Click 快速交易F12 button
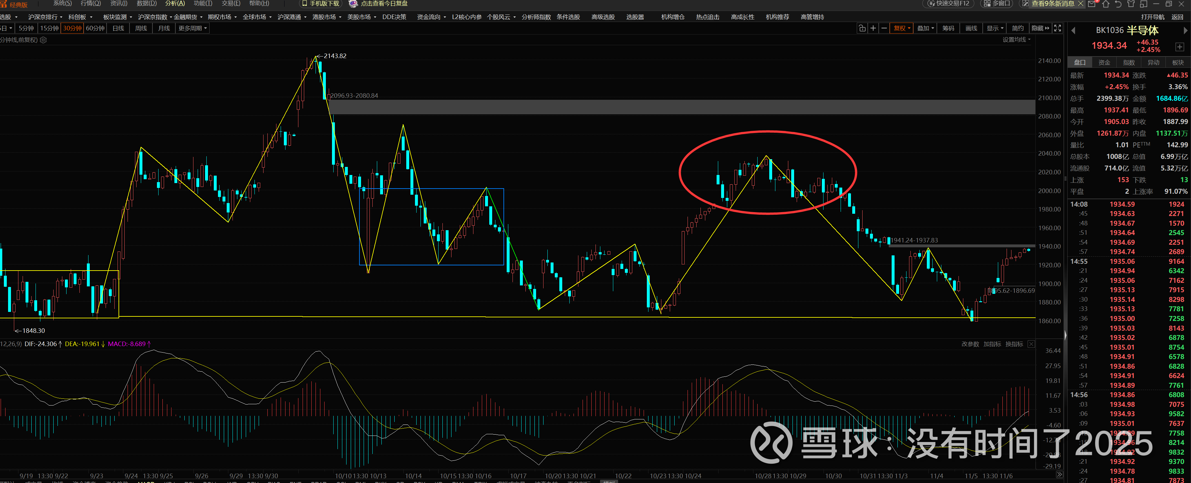 coord(949,4)
